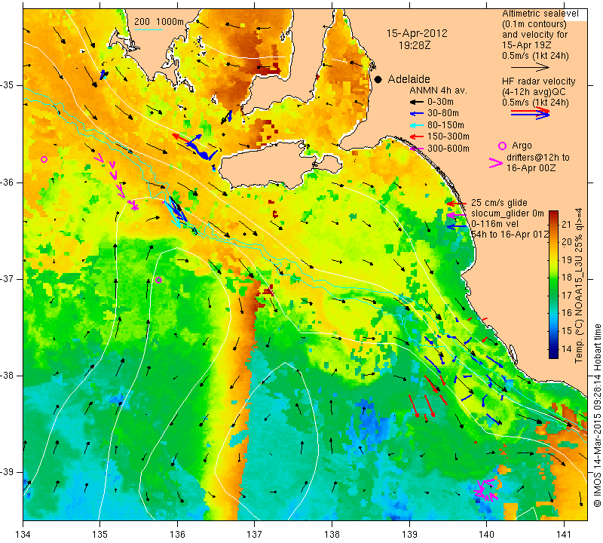Click the longitude axis label 141
Viewport: 603px width, 543px height.
click(x=564, y=535)
